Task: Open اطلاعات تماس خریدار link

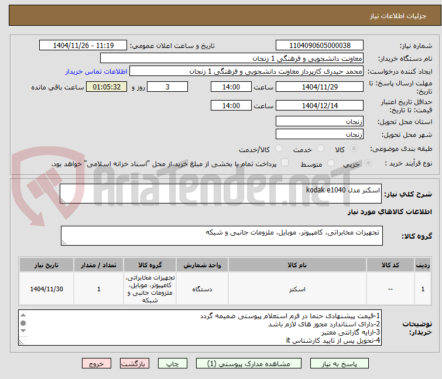Action: coord(97,71)
